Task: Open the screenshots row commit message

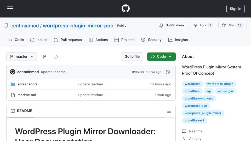Action: (x=91, y=84)
